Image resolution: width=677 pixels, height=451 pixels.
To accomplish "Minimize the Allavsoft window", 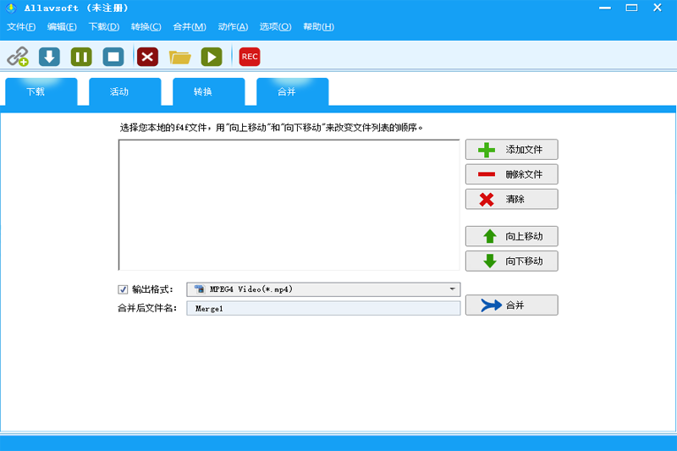I will pos(605,8).
